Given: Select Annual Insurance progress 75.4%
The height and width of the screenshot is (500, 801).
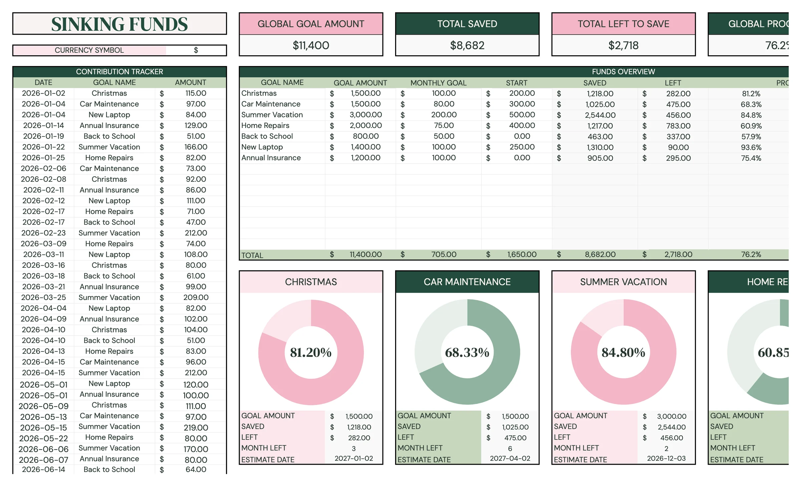Looking at the screenshot, I should click(x=751, y=158).
